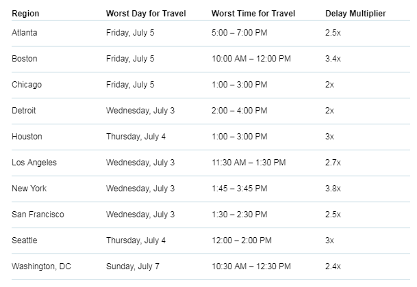Image resolution: width=417 pixels, height=287 pixels.
Task: Select the Washington, DC region cell
Action: point(41,266)
